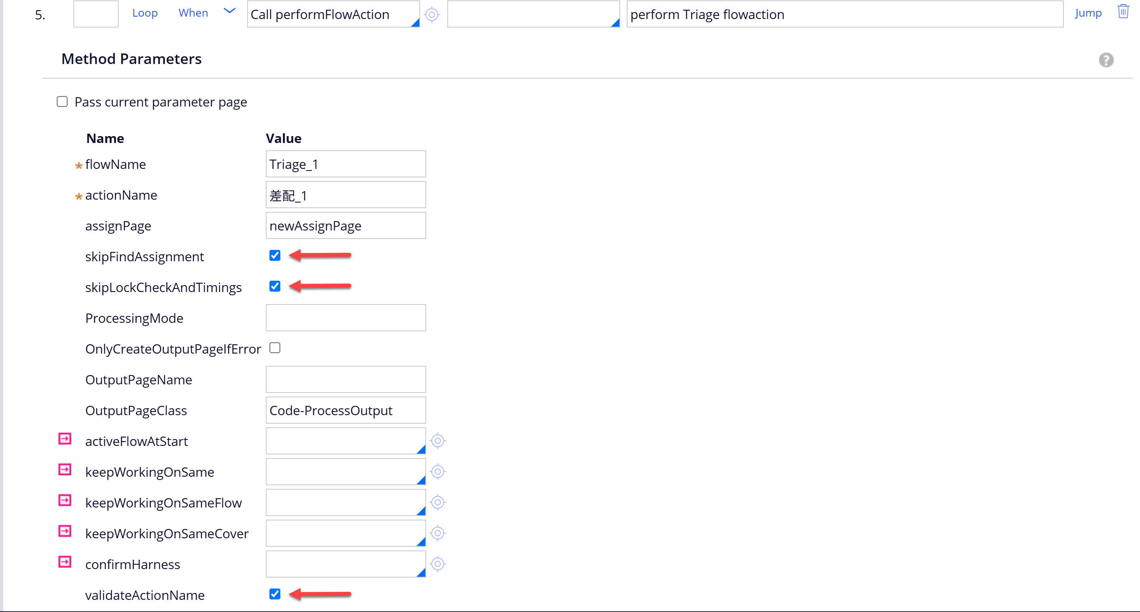Click the validateActionName label
1140x612 pixels.
145,595
